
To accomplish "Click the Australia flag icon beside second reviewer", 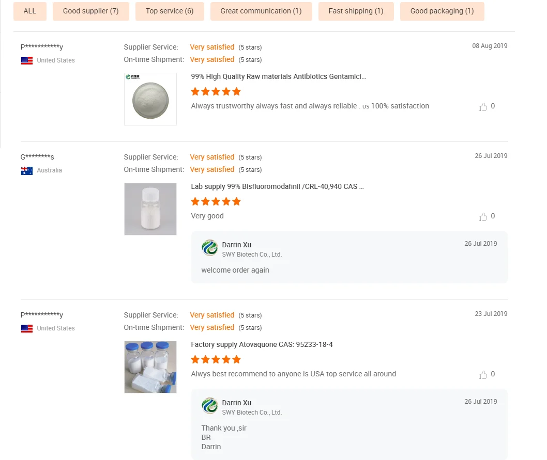I will click(26, 170).
